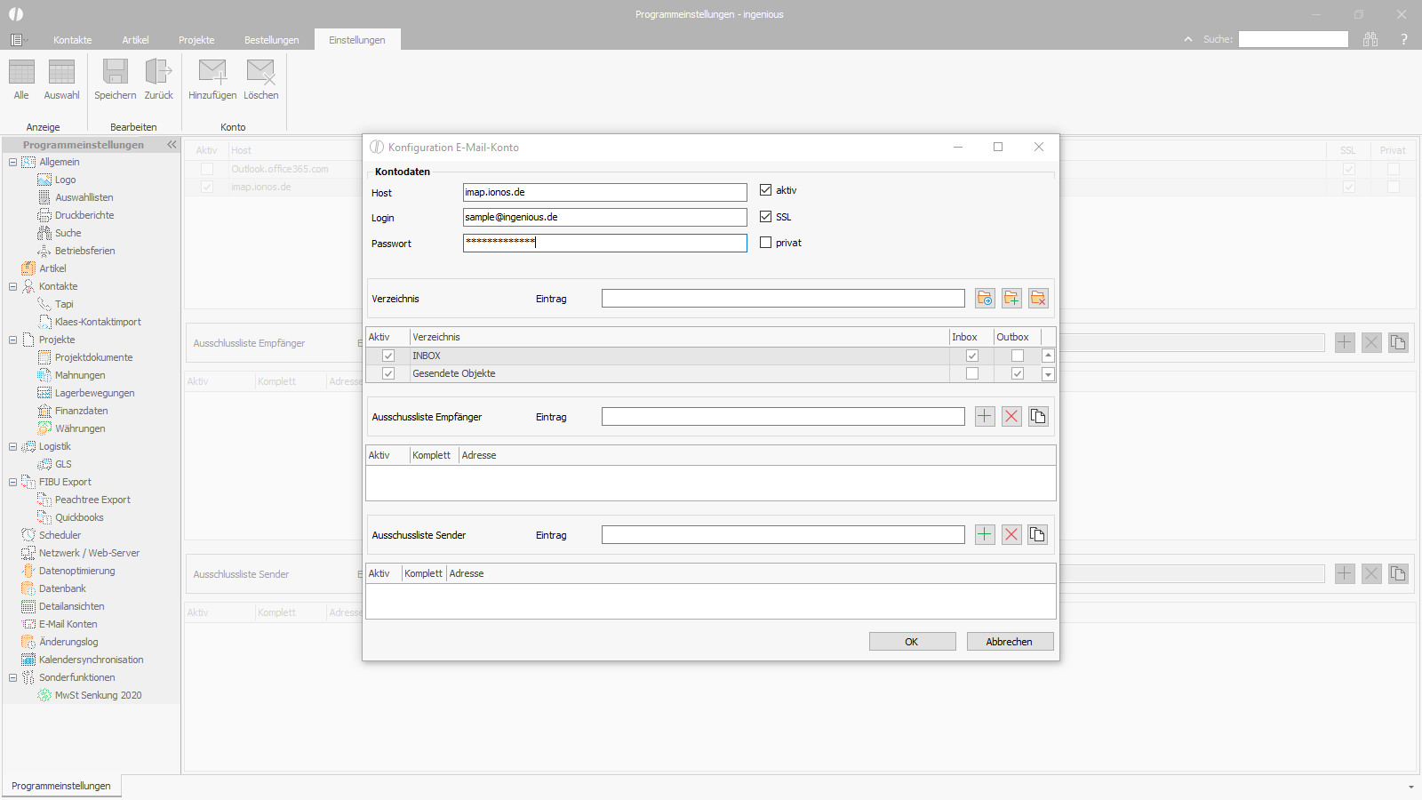Click the delete folder icon beside Verzeichnis entry

click(x=1038, y=299)
